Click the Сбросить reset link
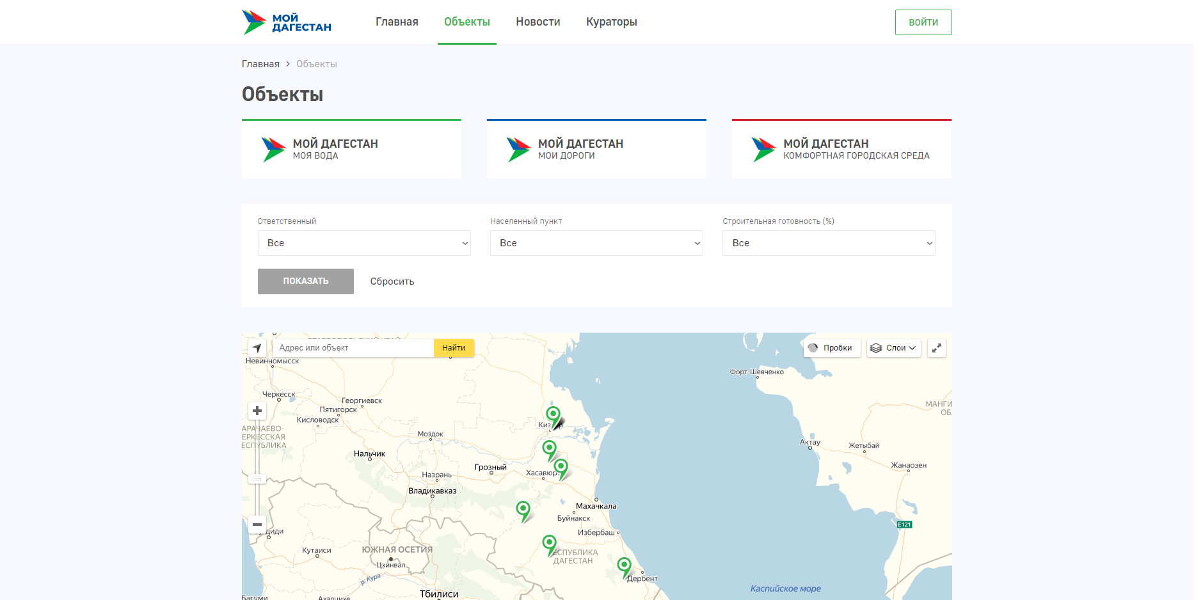Viewport: 1203px width, 600px height. [x=392, y=281]
